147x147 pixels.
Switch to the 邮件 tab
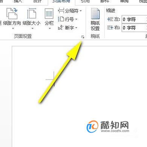pos(105,1)
